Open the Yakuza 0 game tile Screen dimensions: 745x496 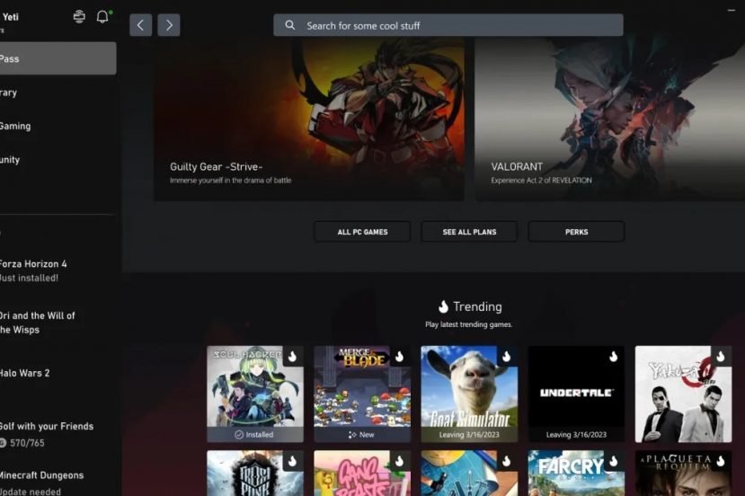point(683,394)
